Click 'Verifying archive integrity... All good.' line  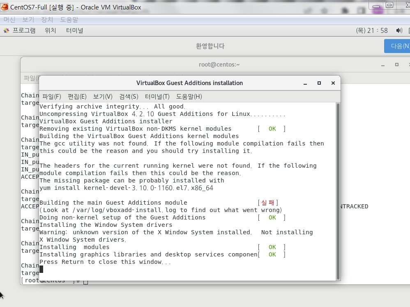coord(113,107)
